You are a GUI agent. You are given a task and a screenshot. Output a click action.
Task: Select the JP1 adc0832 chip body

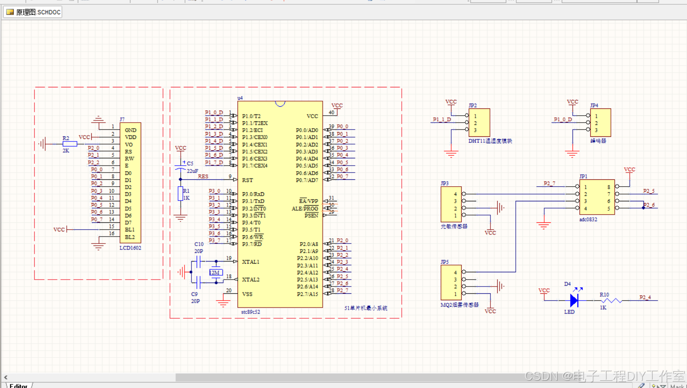(x=597, y=197)
